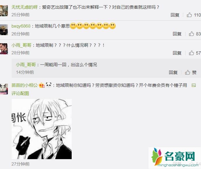Open the image icon beside 苗苗的小相公's comment

193,85
